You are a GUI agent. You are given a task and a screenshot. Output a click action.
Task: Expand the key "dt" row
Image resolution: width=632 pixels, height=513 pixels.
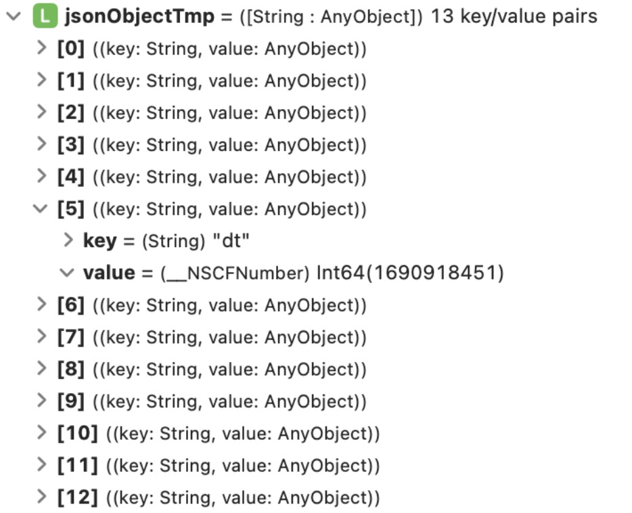click(x=67, y=240)
